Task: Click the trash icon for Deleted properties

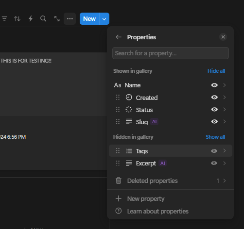Action: click(119, 180)
